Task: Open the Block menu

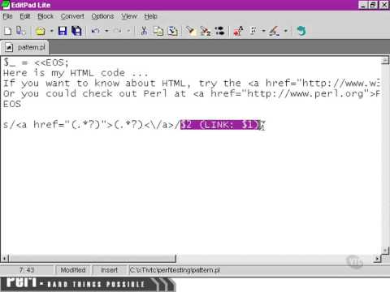Action: (45, 16)
